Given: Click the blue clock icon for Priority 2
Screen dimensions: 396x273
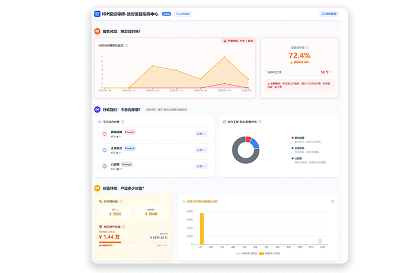Looking at the screenshot, I should [104, 150].
